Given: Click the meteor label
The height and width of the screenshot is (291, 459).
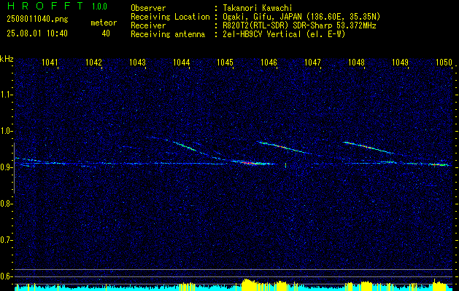Looking at the screenshot, I should coord(104,23).
